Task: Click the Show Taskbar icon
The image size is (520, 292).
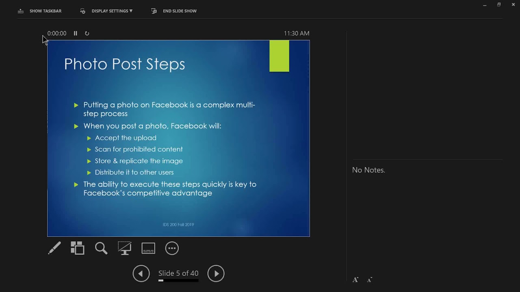Action: (20, 11)
